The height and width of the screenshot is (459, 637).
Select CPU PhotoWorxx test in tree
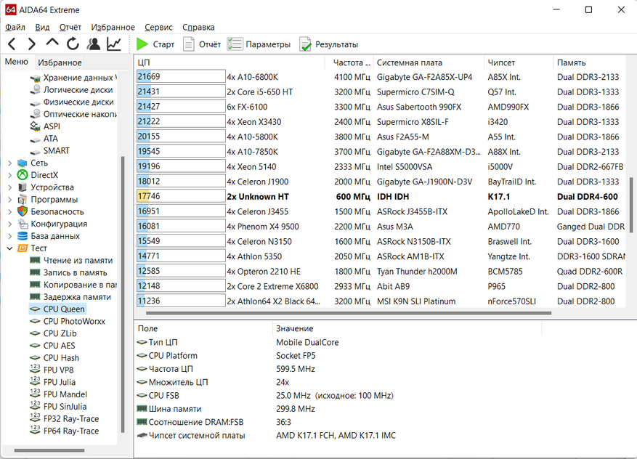click(74, 321)
